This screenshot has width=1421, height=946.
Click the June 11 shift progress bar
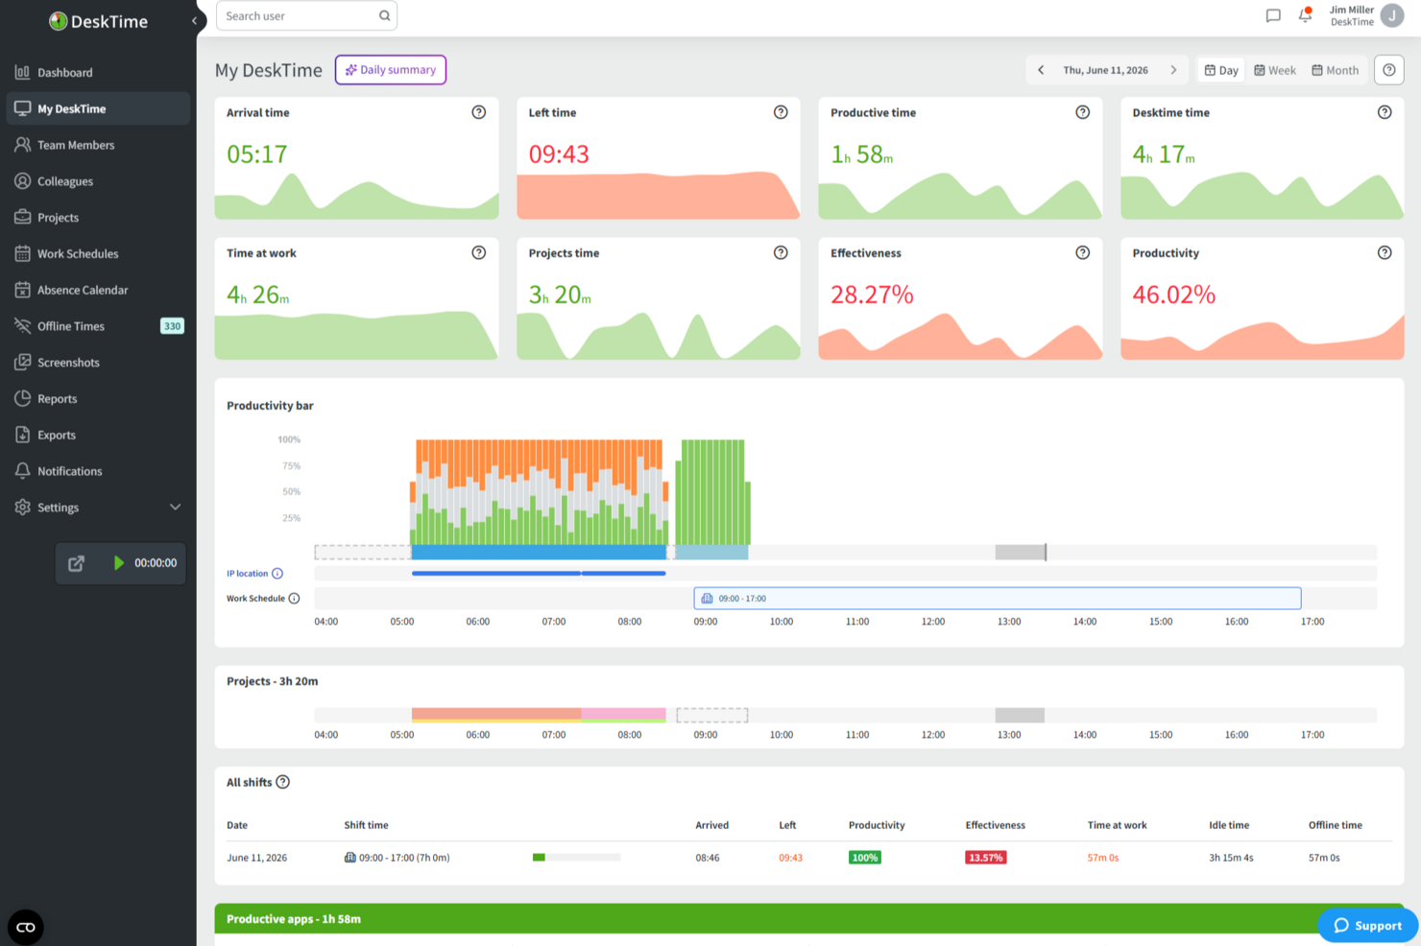[x=576, y=858]
